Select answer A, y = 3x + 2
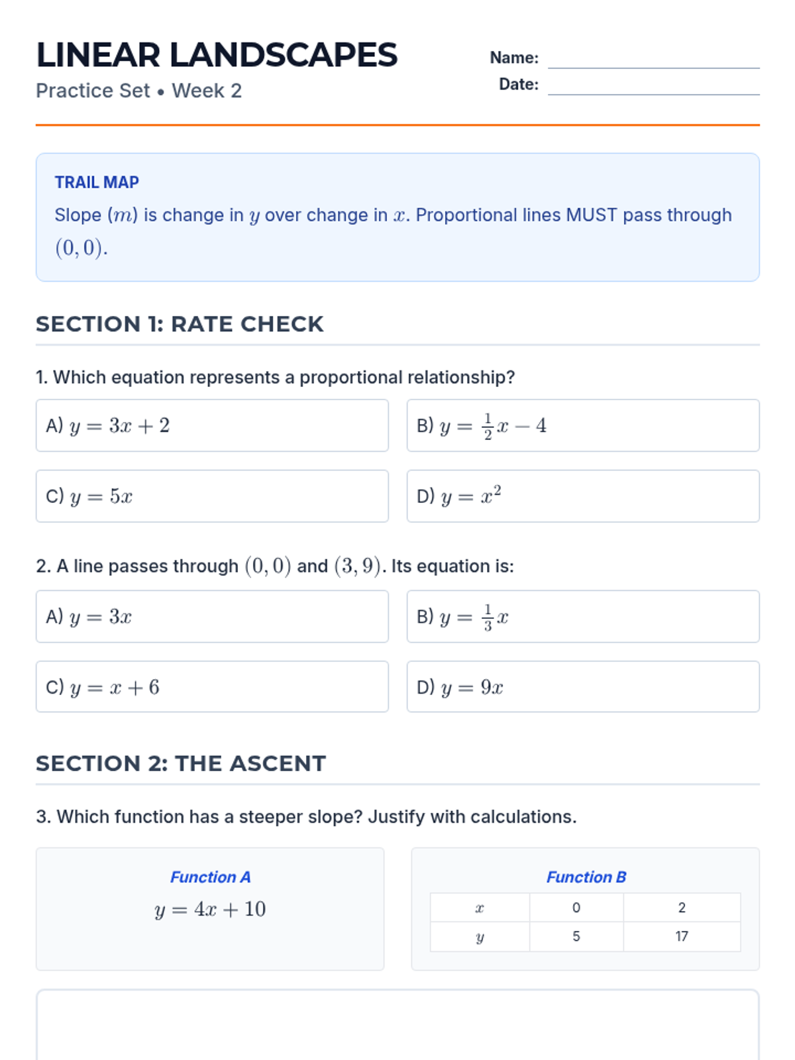The width and height of the screenshot is (795, 1060). 212,425
